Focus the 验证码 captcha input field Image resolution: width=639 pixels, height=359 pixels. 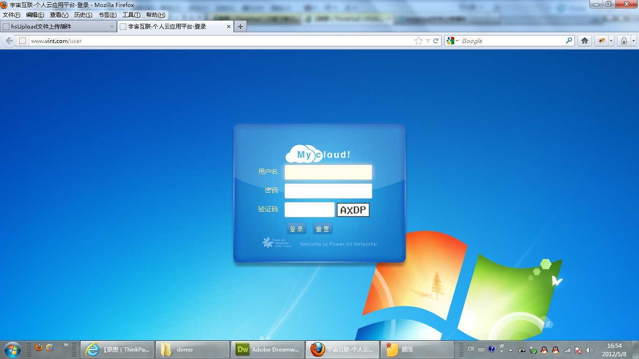[x=310, y=209]
